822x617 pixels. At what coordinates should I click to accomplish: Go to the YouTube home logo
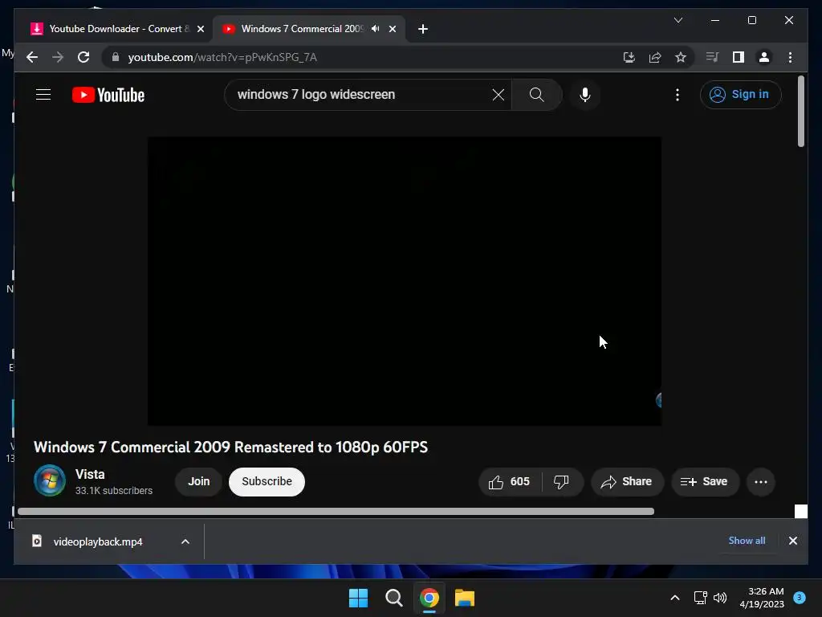pos(108,95)
